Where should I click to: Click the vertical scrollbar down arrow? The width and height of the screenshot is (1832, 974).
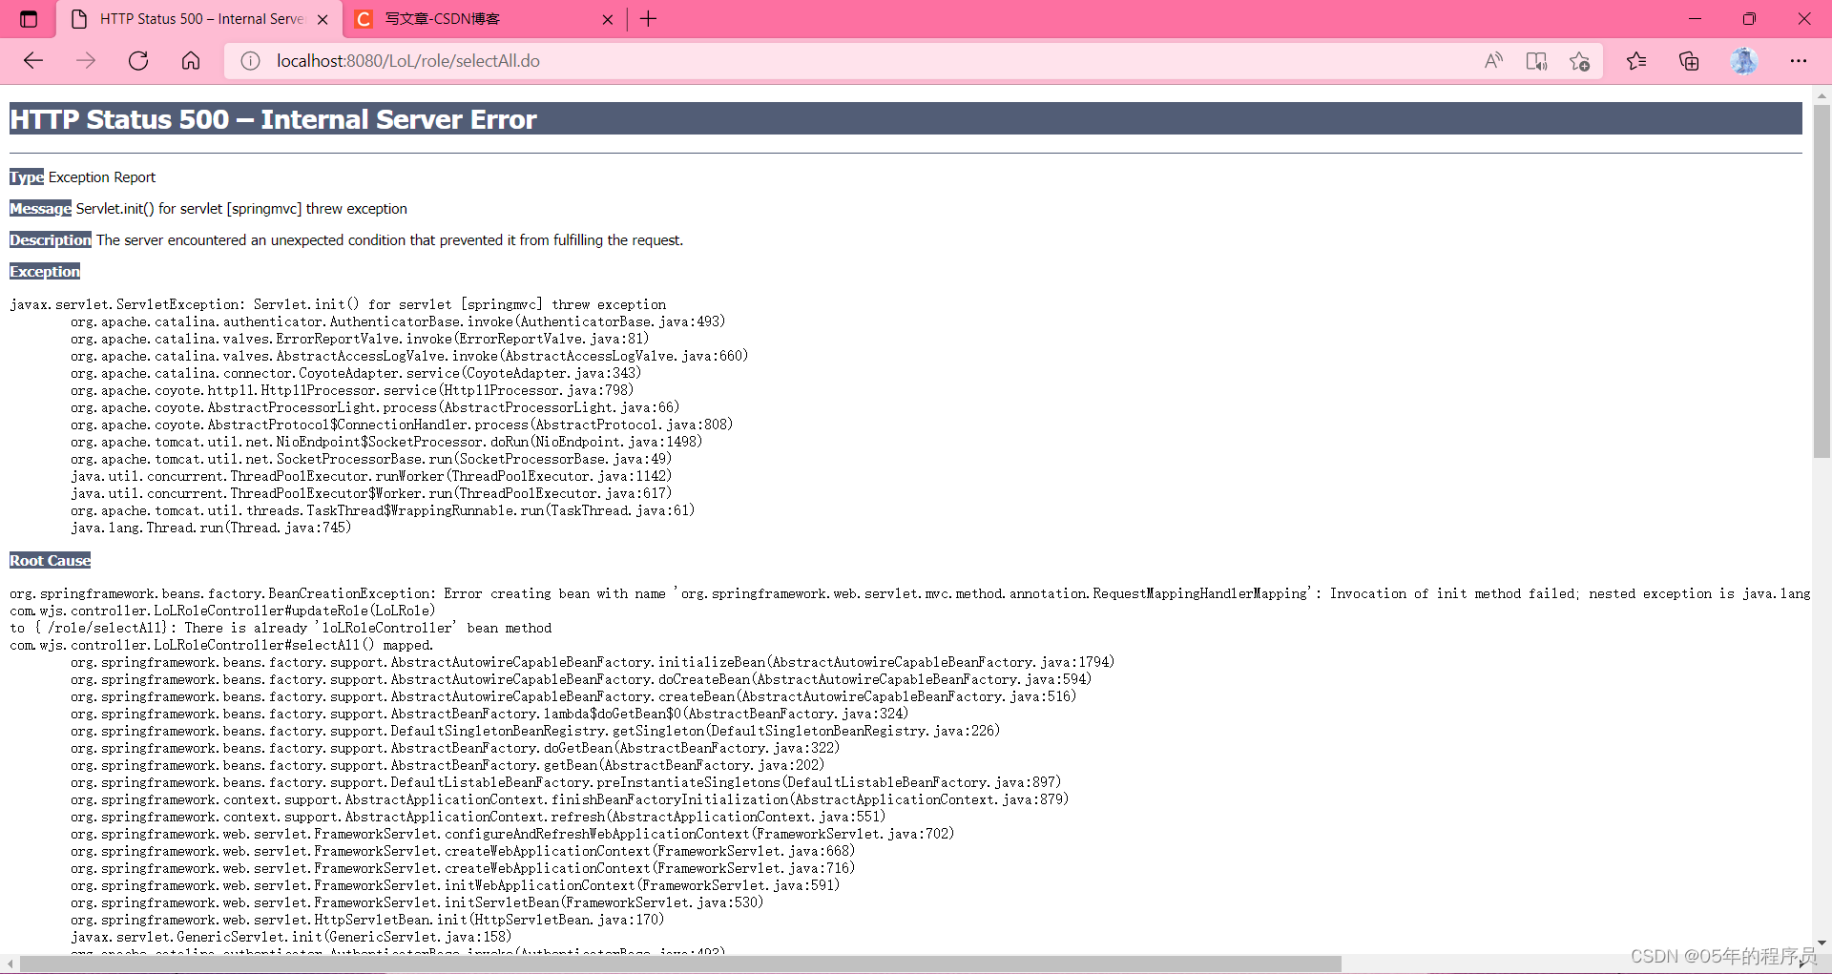pyautogui.click(x=1822, y=943)
